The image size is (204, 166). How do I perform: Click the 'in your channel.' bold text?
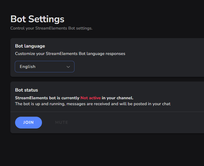pos(117,98)
